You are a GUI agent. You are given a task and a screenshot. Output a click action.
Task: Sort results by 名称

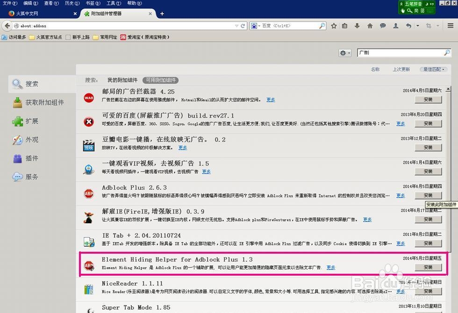375,69
